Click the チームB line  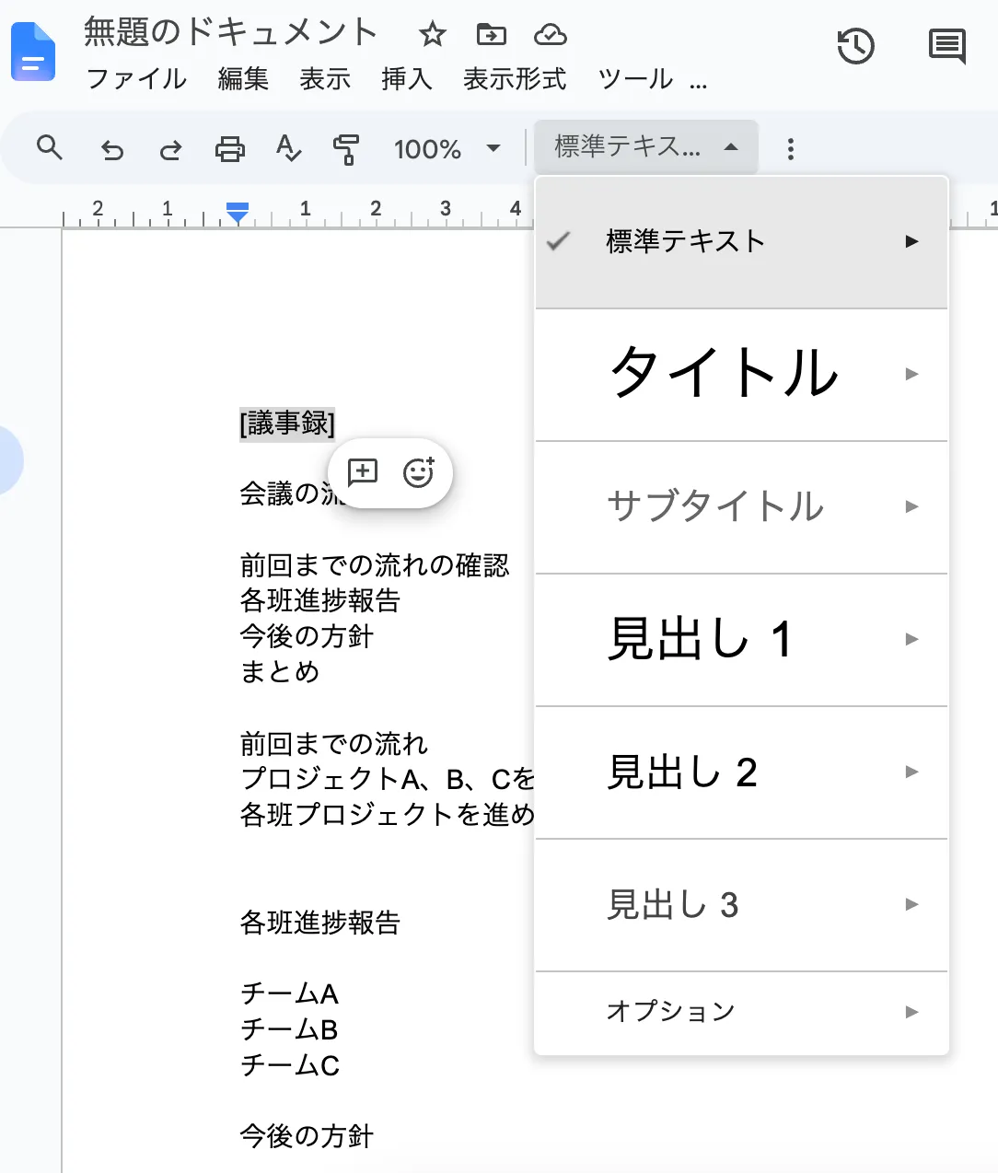coord(290,1029)
